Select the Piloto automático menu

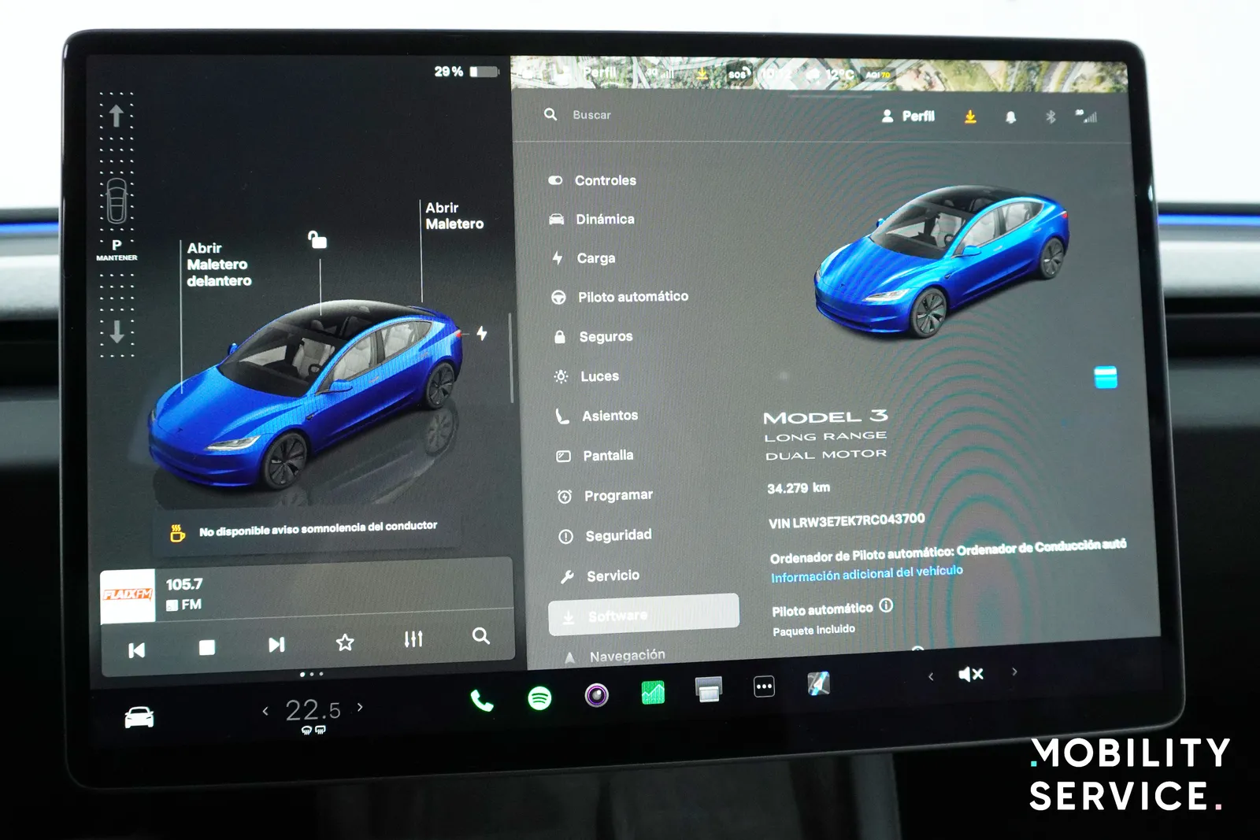point(632,297)
